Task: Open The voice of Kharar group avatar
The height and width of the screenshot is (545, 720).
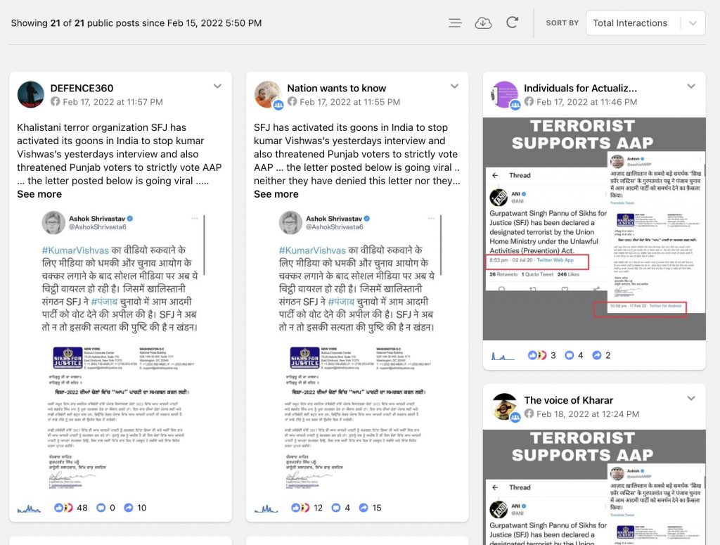Action: [505, 406]
